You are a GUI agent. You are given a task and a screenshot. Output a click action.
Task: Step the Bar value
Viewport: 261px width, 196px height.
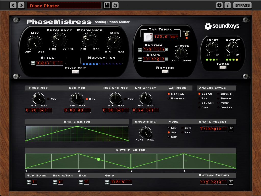[x=81, y=182]
